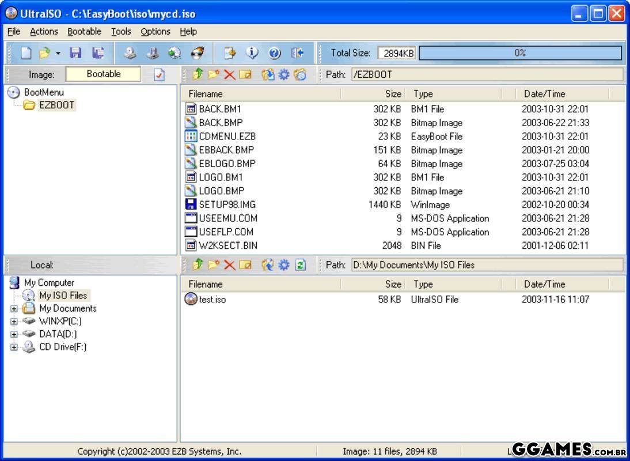Click the refresh icon in Local toolbar

(x=300, y=264)
